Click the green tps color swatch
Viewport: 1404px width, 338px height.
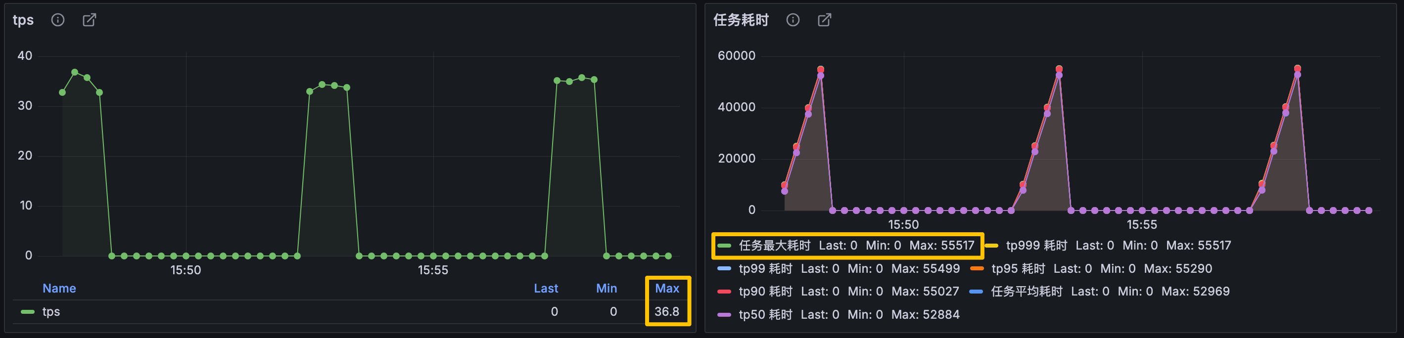point(28,312)
